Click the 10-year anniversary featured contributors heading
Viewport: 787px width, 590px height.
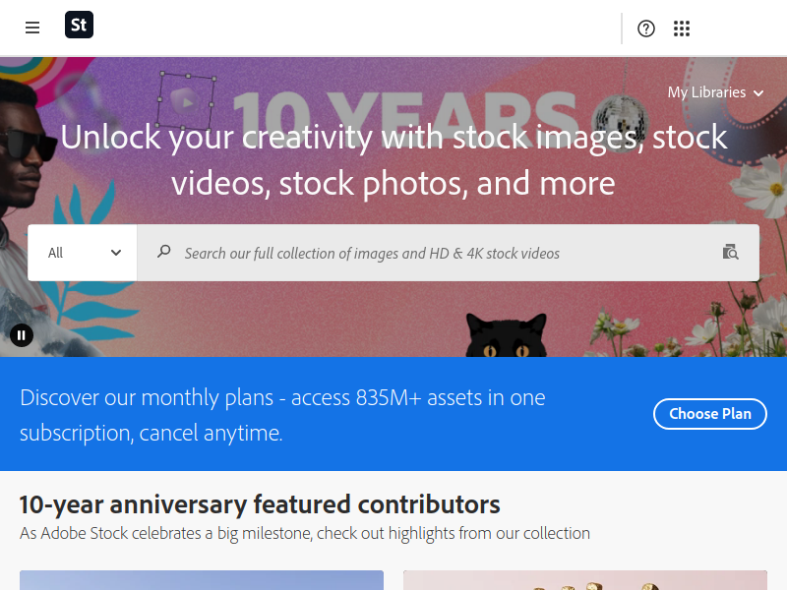260,504
